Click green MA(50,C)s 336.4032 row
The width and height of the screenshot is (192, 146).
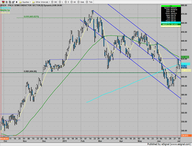(171, 25)
